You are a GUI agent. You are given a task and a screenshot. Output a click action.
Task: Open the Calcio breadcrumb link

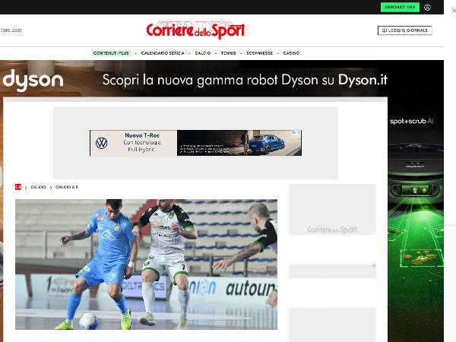click(39, 187)
